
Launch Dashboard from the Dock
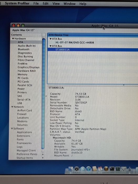pos(77,169)
